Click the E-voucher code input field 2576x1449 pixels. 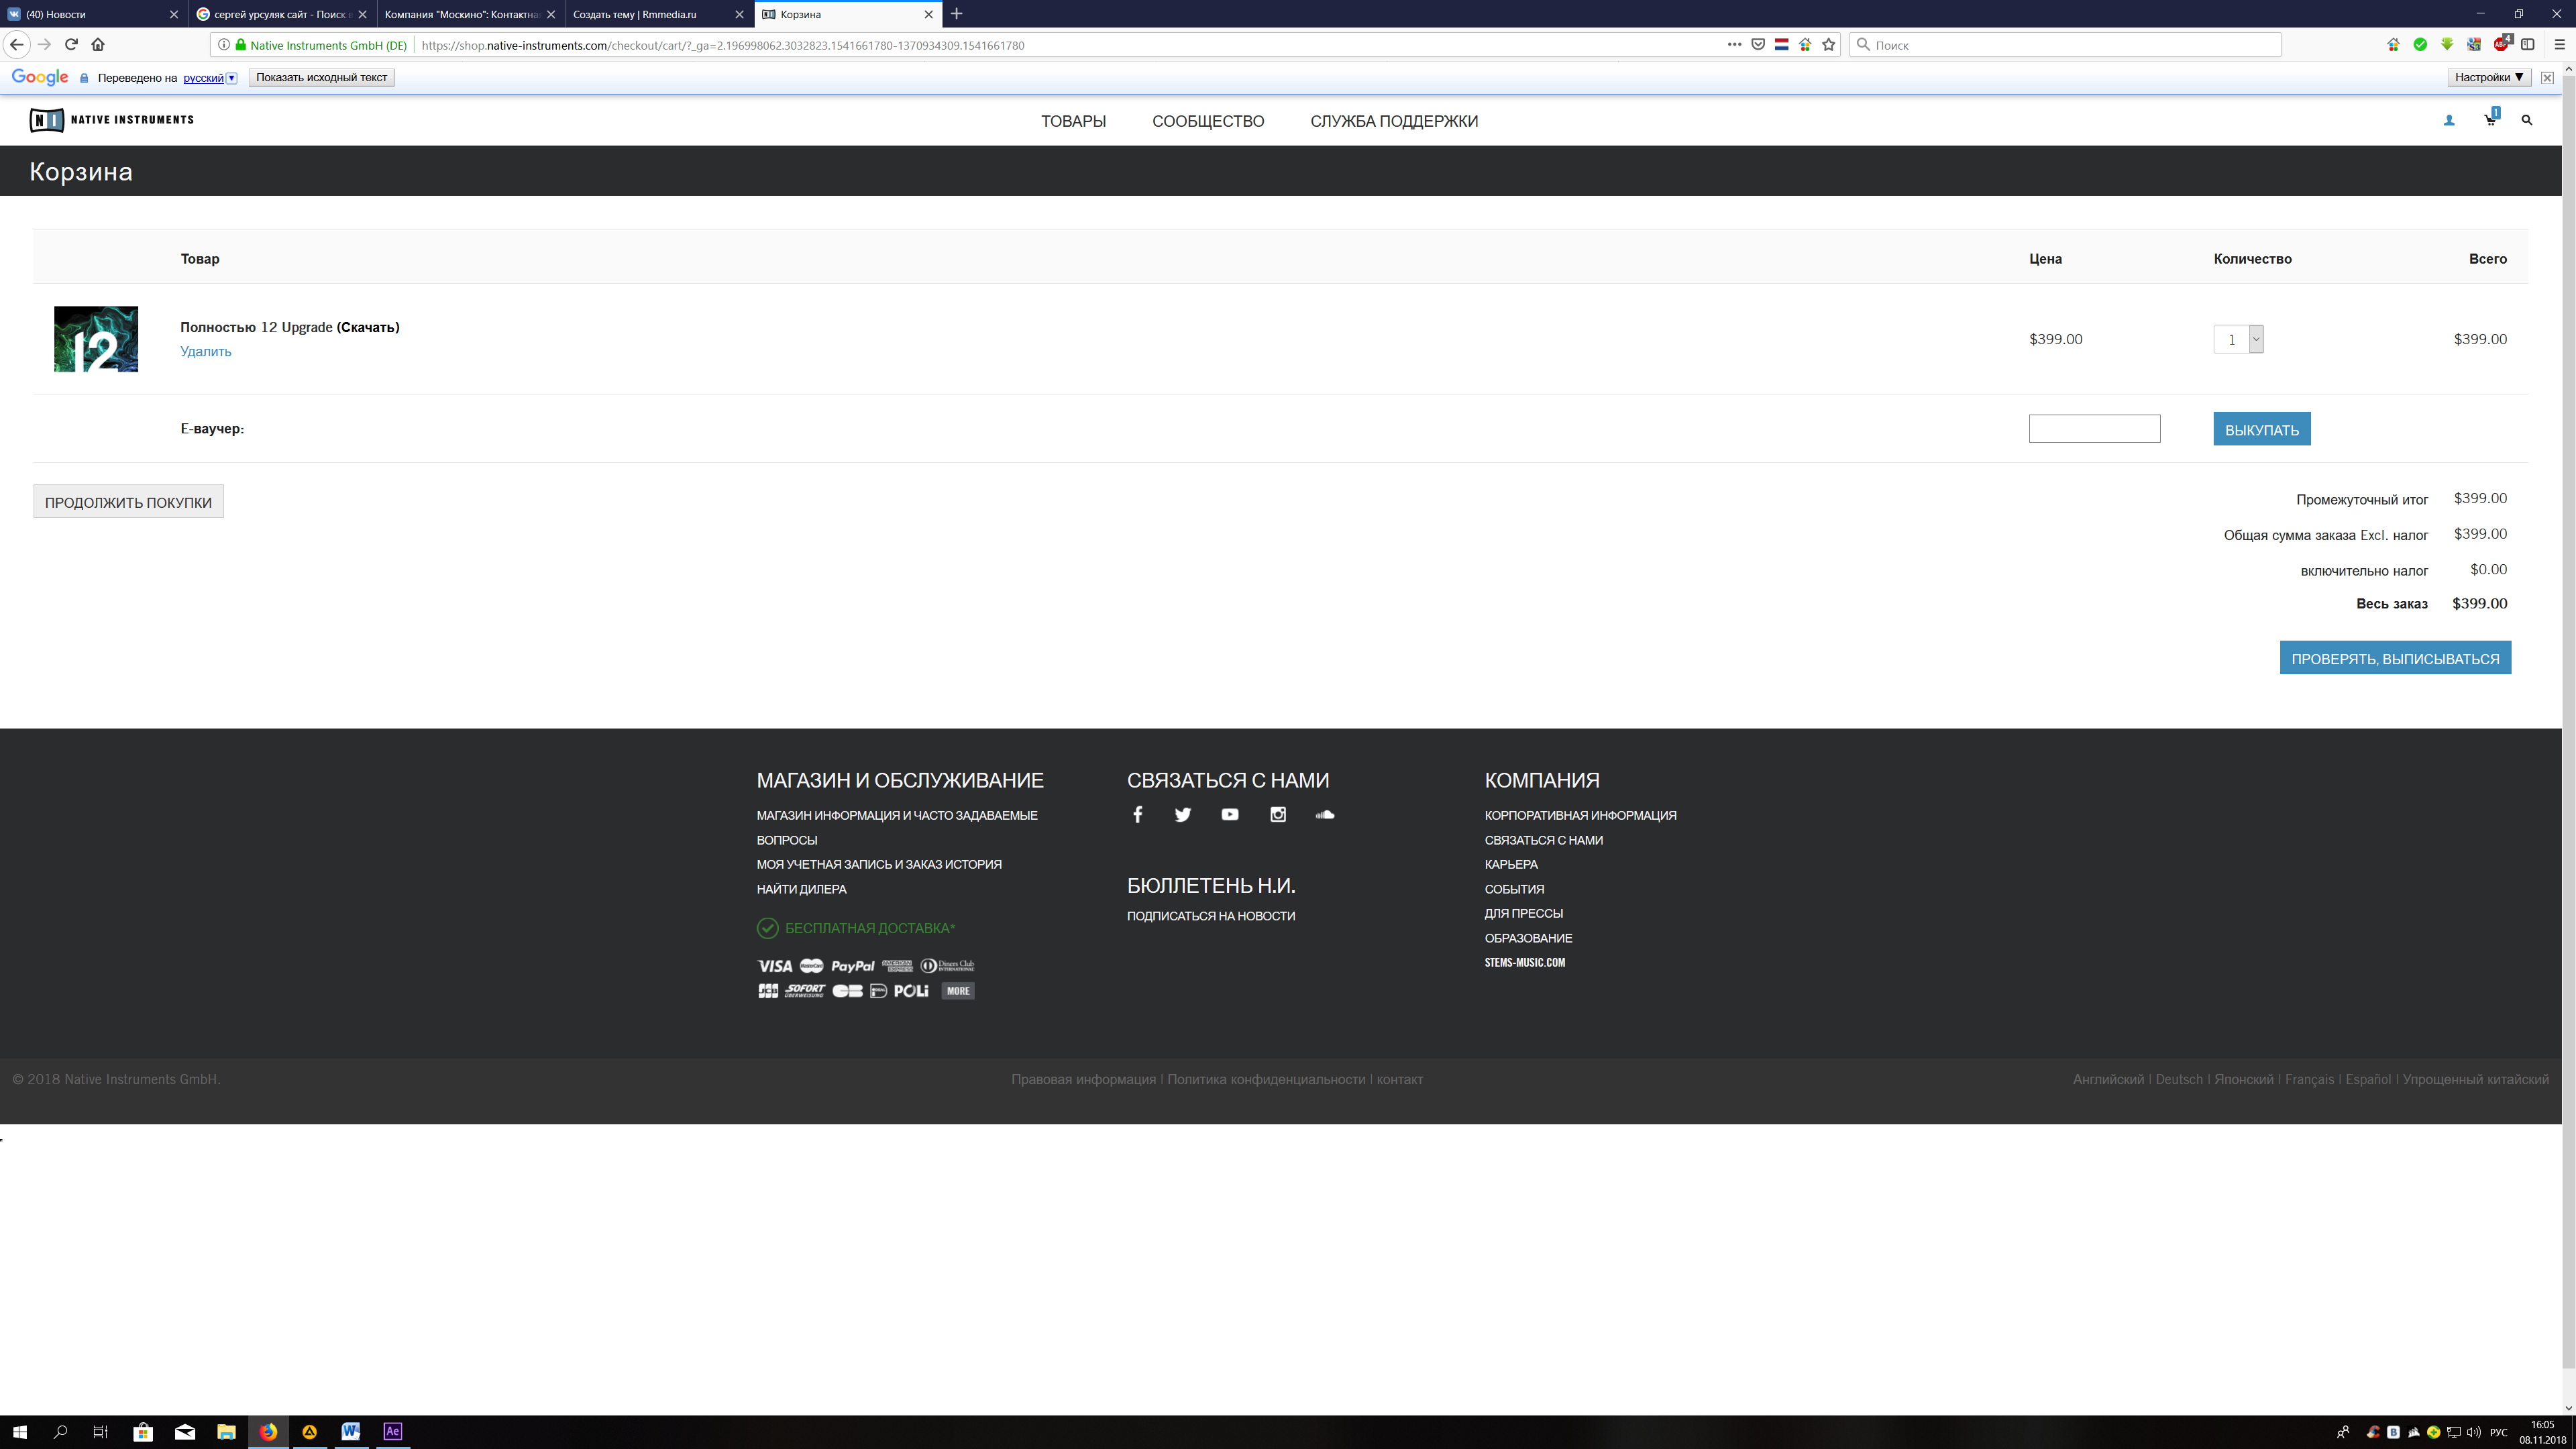2094,428
